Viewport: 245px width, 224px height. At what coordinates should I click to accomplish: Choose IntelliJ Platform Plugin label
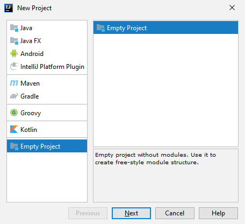click(x=52, y=67)
